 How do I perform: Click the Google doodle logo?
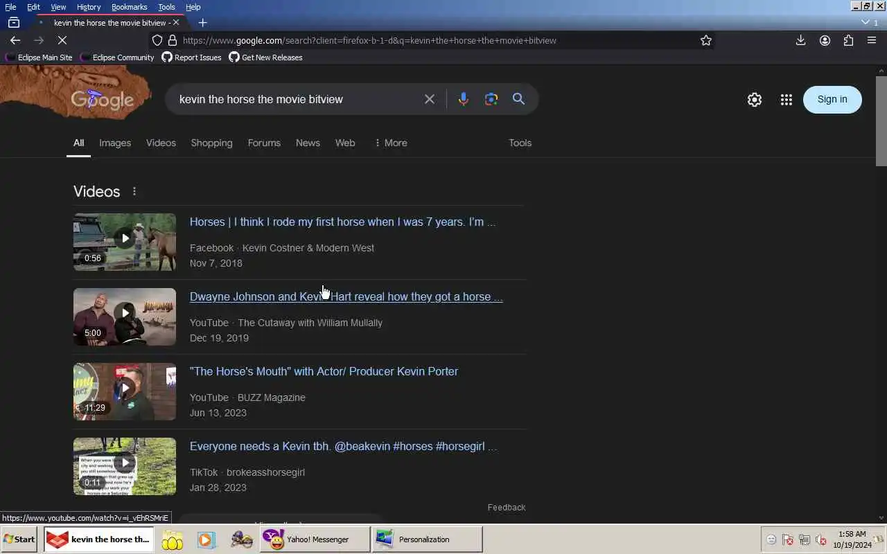click(x=103, y=100)
